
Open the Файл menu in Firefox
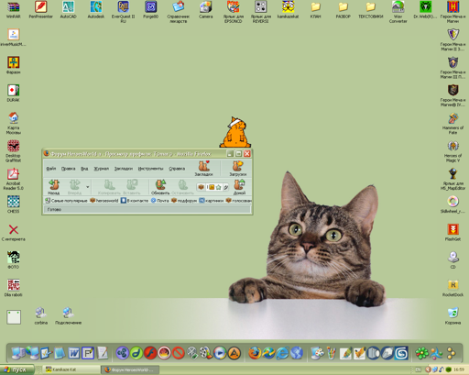[51, 169]
